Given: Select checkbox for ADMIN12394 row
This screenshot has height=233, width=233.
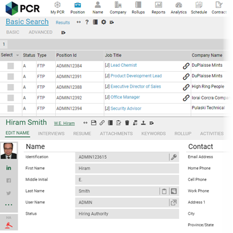Looking at the screenshot, I should [10, 109].
